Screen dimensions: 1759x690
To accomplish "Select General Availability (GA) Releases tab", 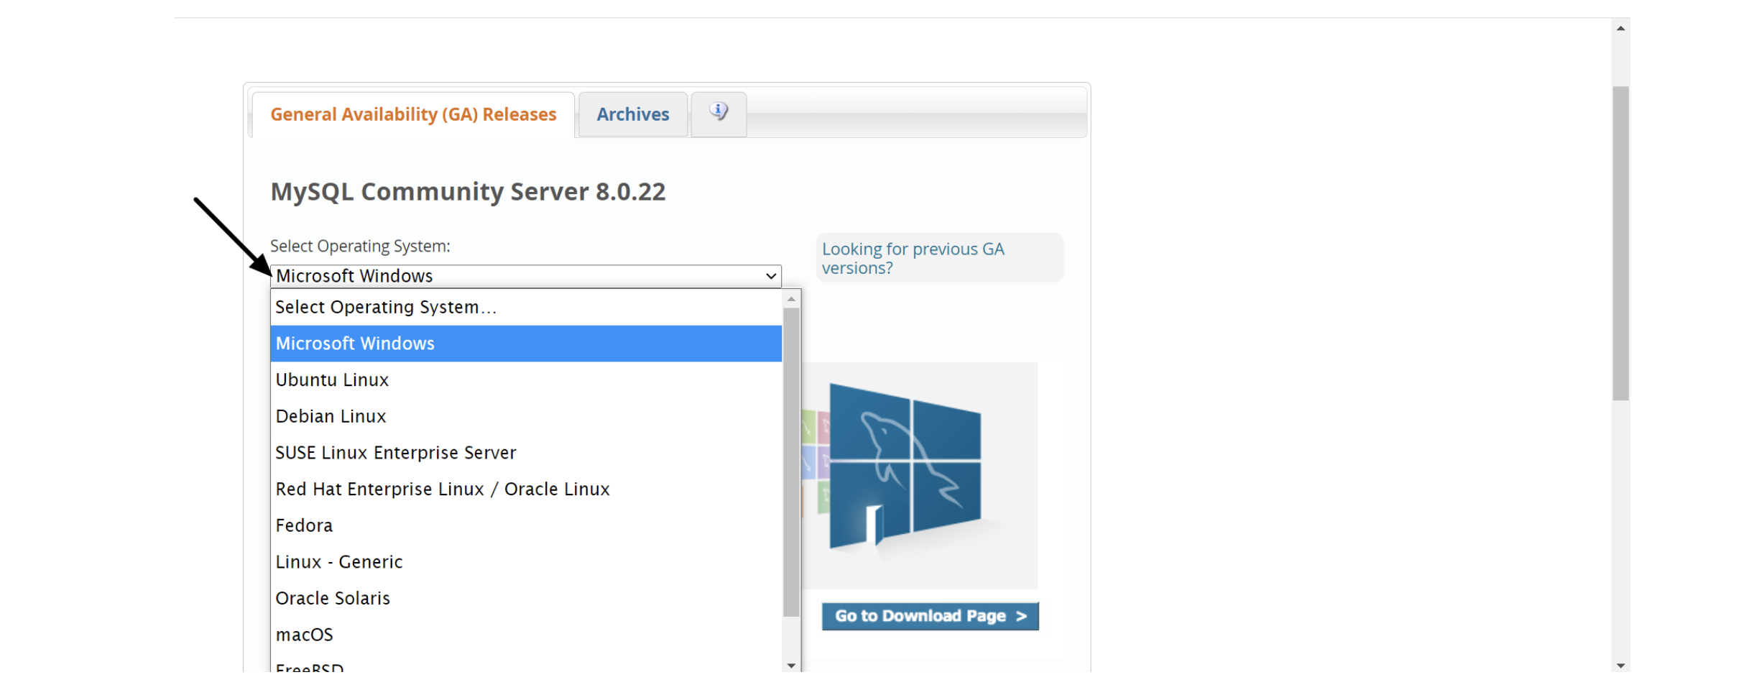I will 413,114.
